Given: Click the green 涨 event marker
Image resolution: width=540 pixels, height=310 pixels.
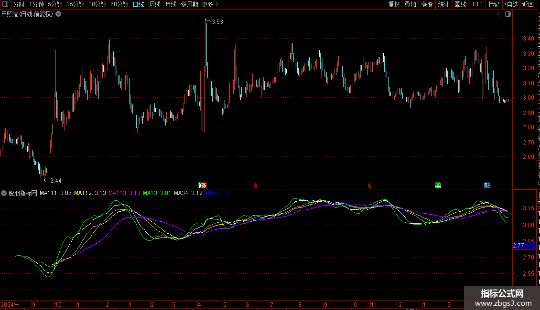Looking at the screenshot, I should coord(203,186).
